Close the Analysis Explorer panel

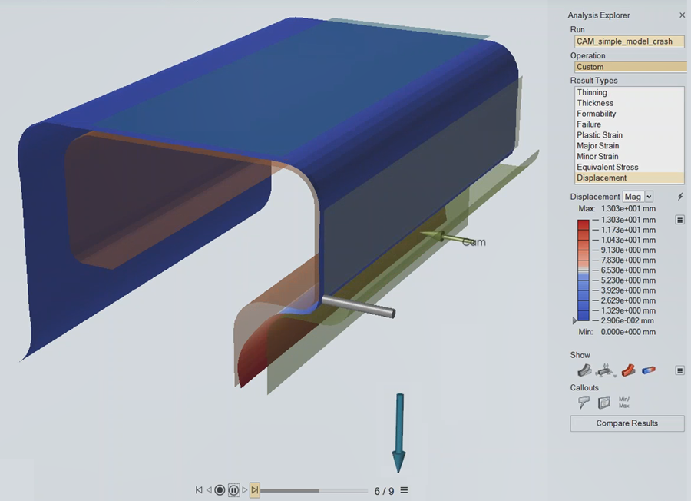click(682, 15)
